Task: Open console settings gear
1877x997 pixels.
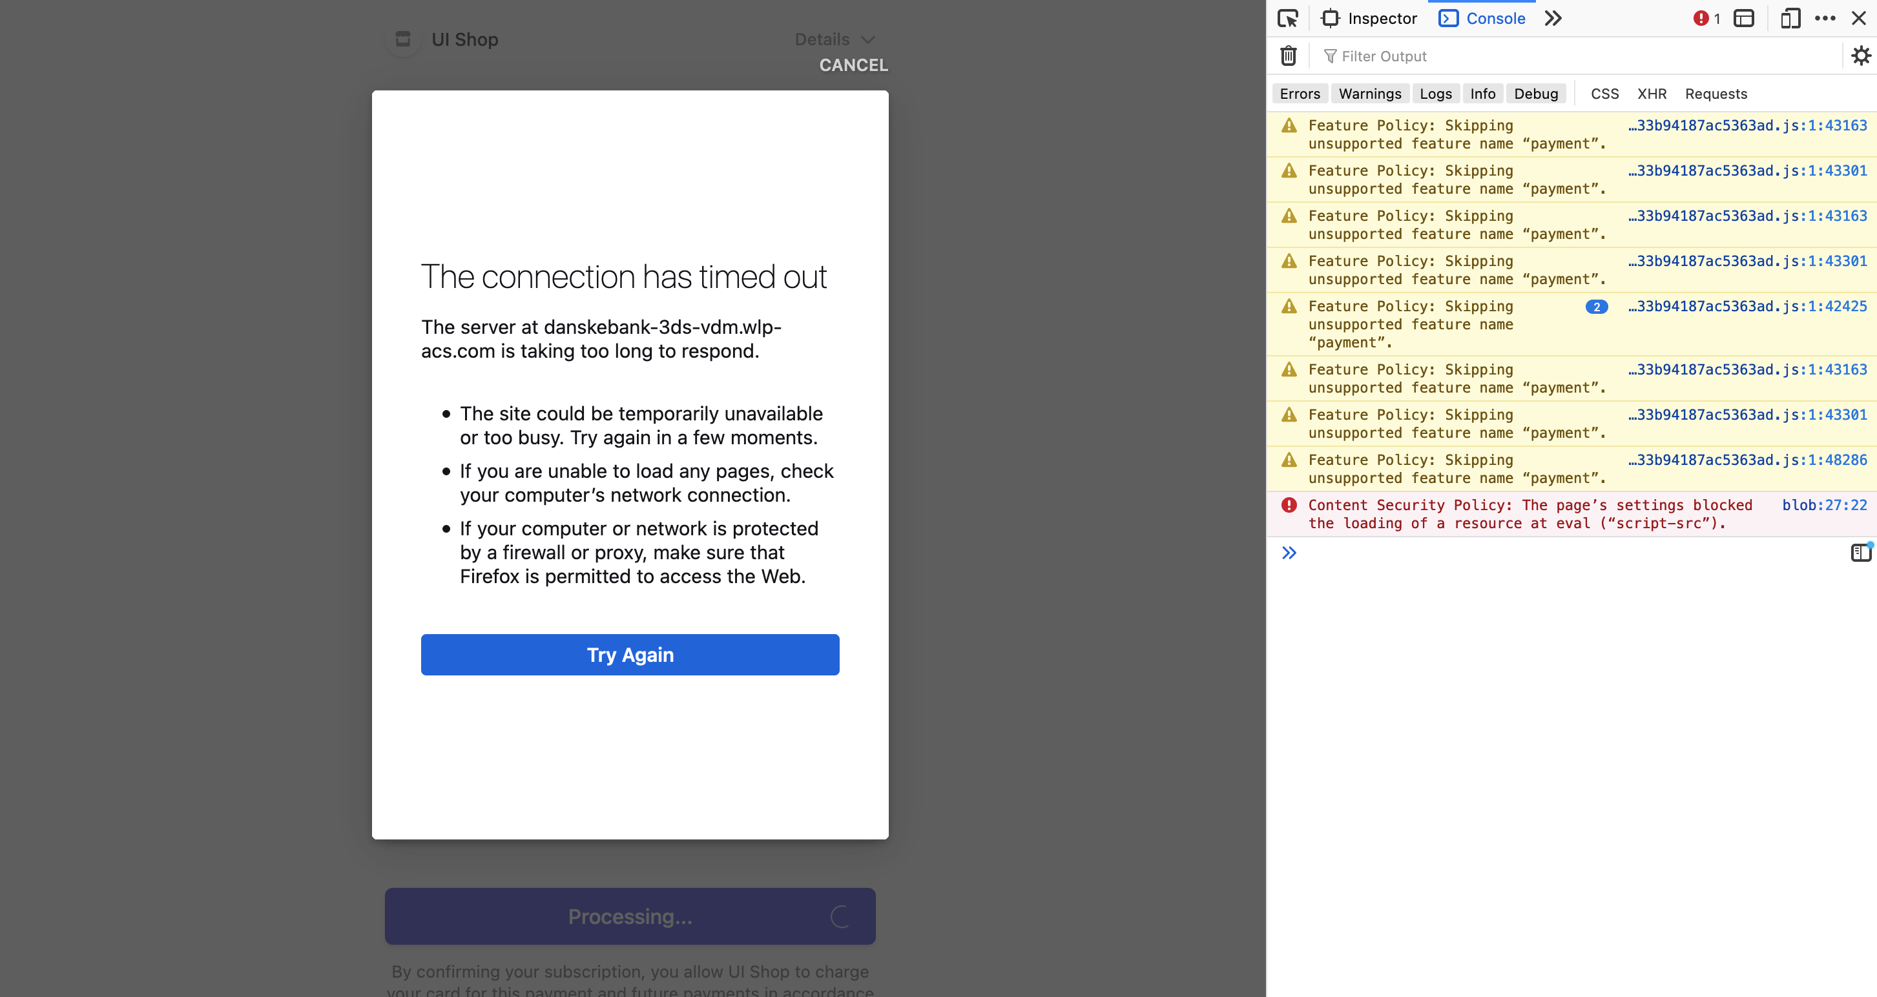Action: pyautogui.click(x=1860, y=56)
